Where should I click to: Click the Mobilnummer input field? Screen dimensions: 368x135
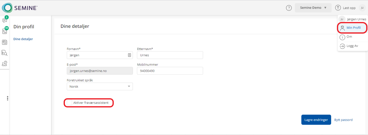170,71
